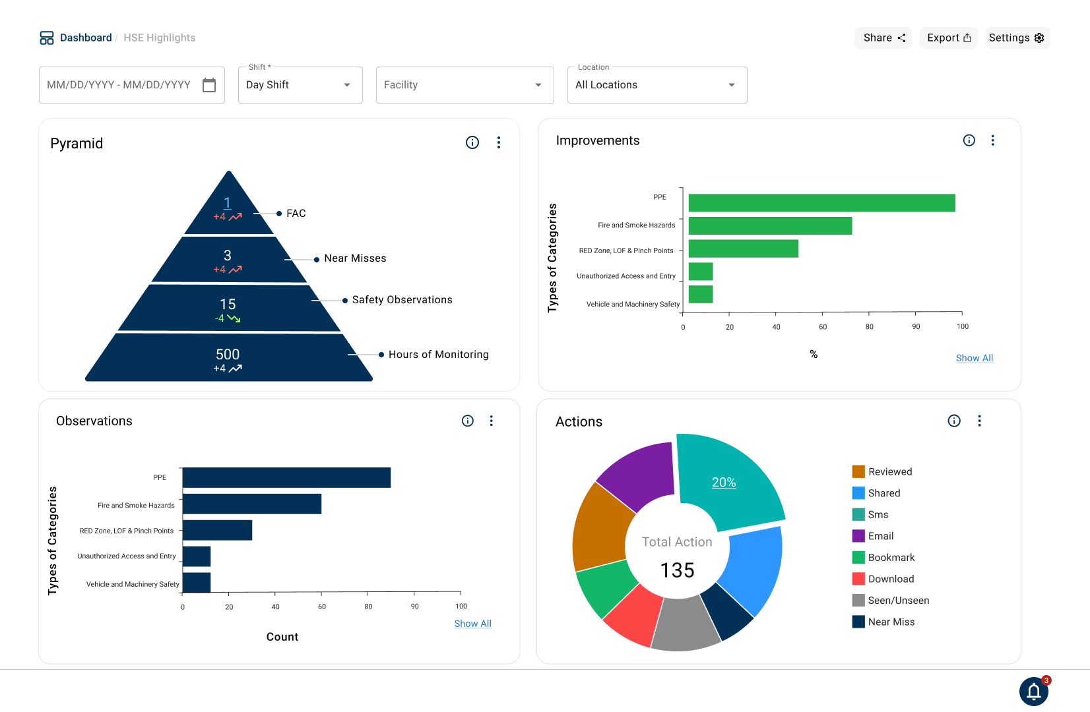Click the Sms teal legend swatch
The width and height of the screenshot is (1090, 712).
click(x=858, y=514)
